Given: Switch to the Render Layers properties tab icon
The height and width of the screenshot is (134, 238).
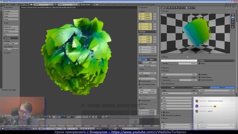Looking at the screenshot, I should tap(169, 7).
